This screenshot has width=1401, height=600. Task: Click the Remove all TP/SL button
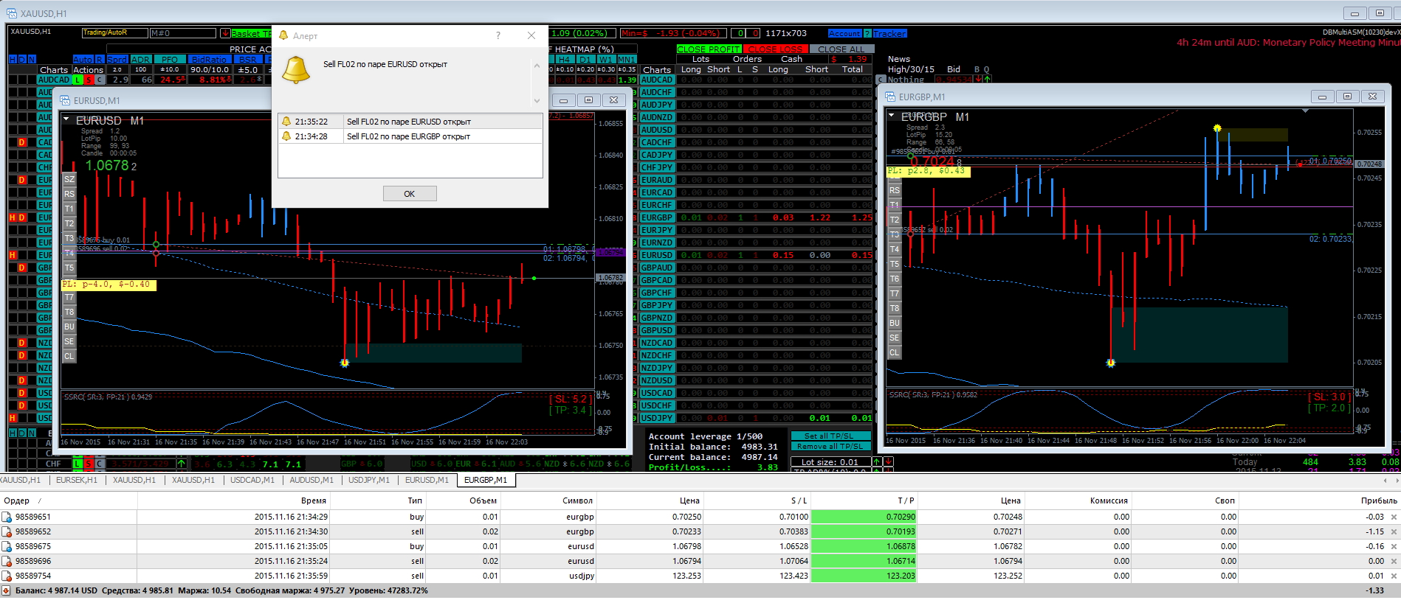(x=830, y=446)
